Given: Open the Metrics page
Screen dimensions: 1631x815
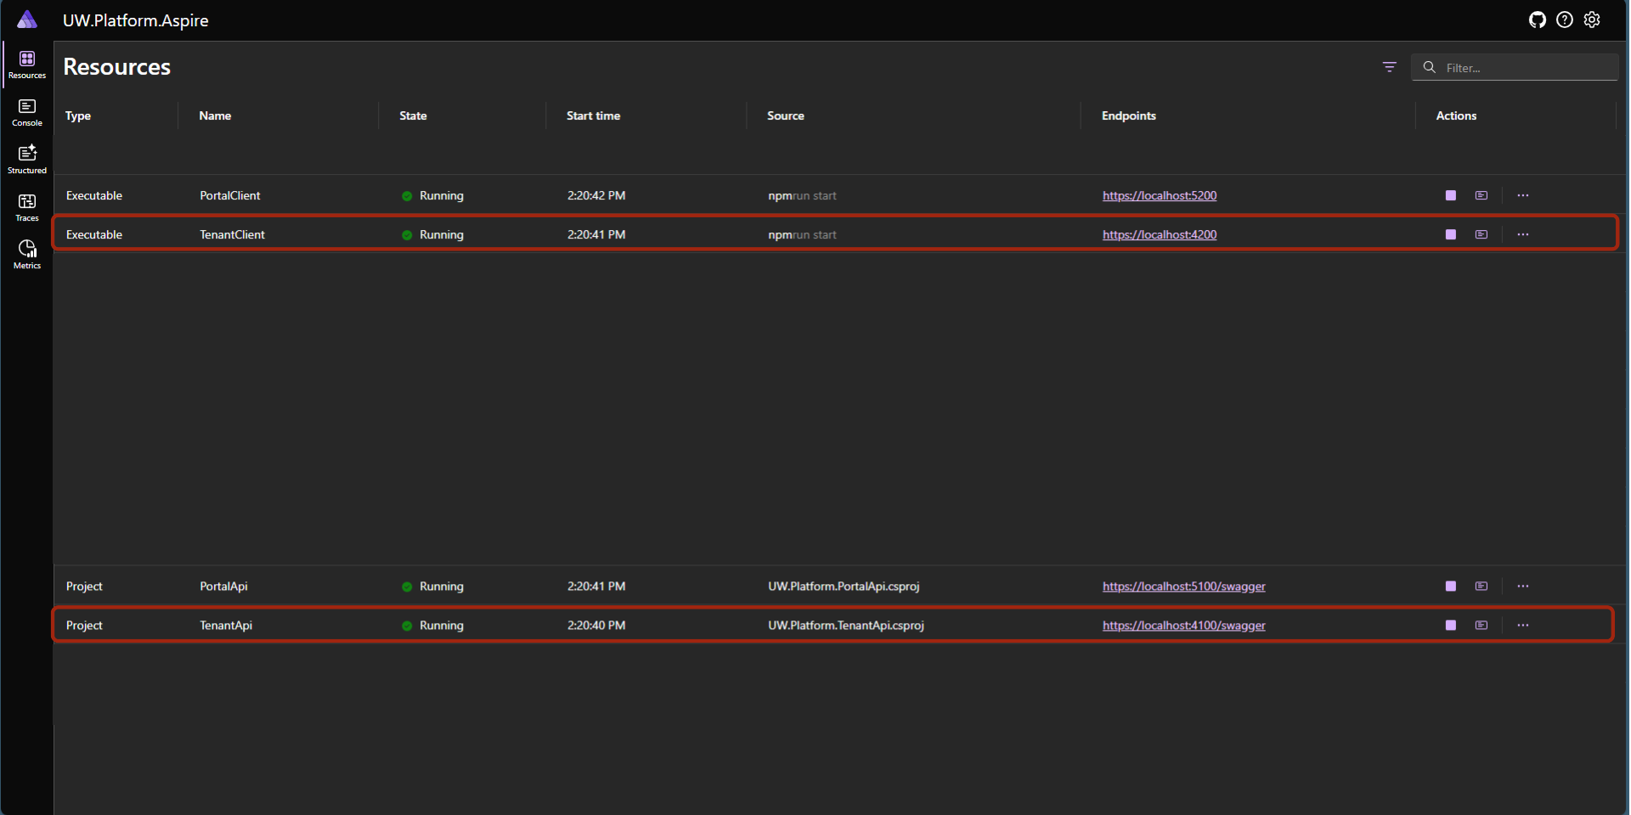Looking at the screenshot, I should pyautogui.click(x=27, y=255).
